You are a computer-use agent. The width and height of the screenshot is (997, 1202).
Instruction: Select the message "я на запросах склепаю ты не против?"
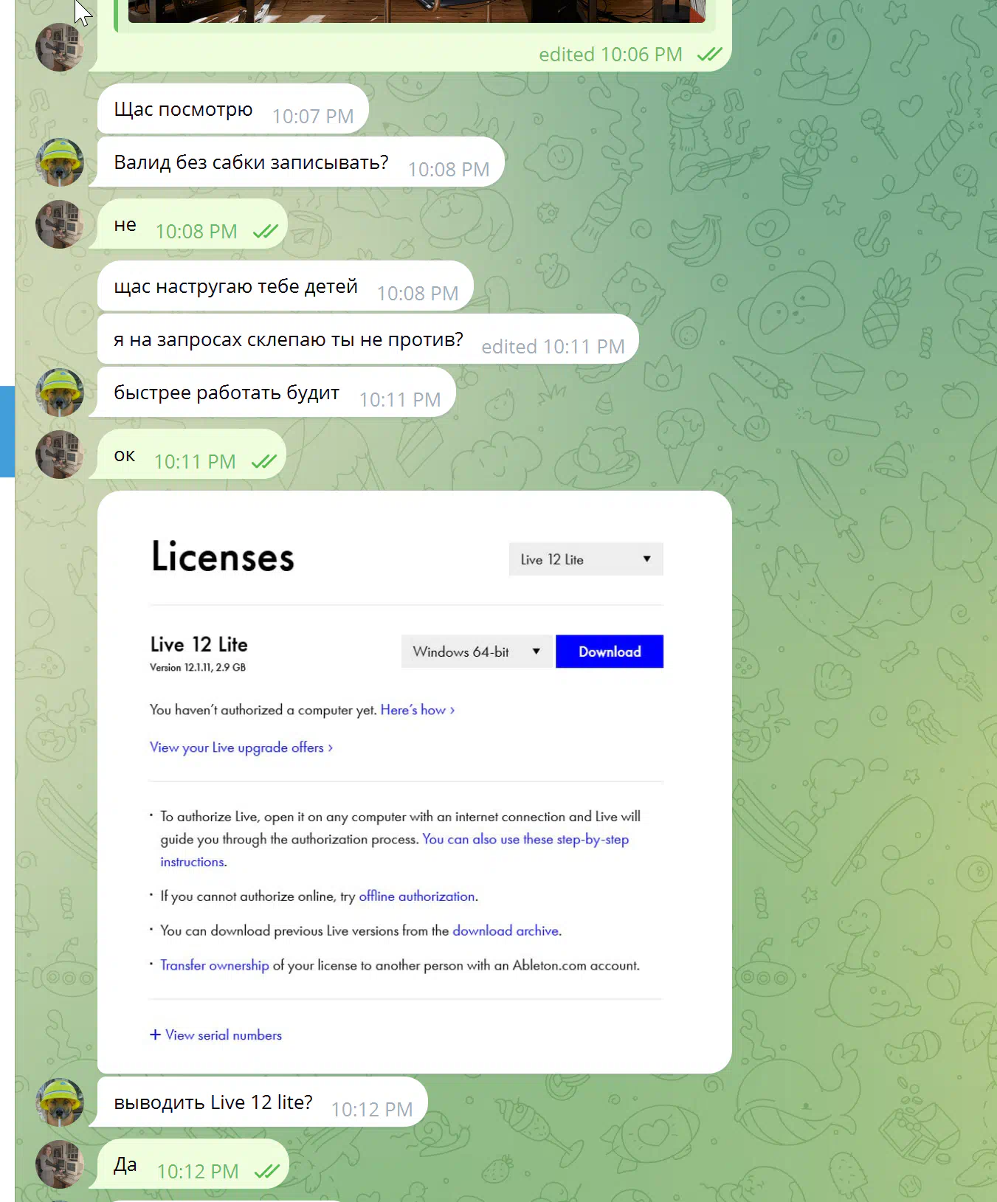pyautogui.click(x=368, y=339)
